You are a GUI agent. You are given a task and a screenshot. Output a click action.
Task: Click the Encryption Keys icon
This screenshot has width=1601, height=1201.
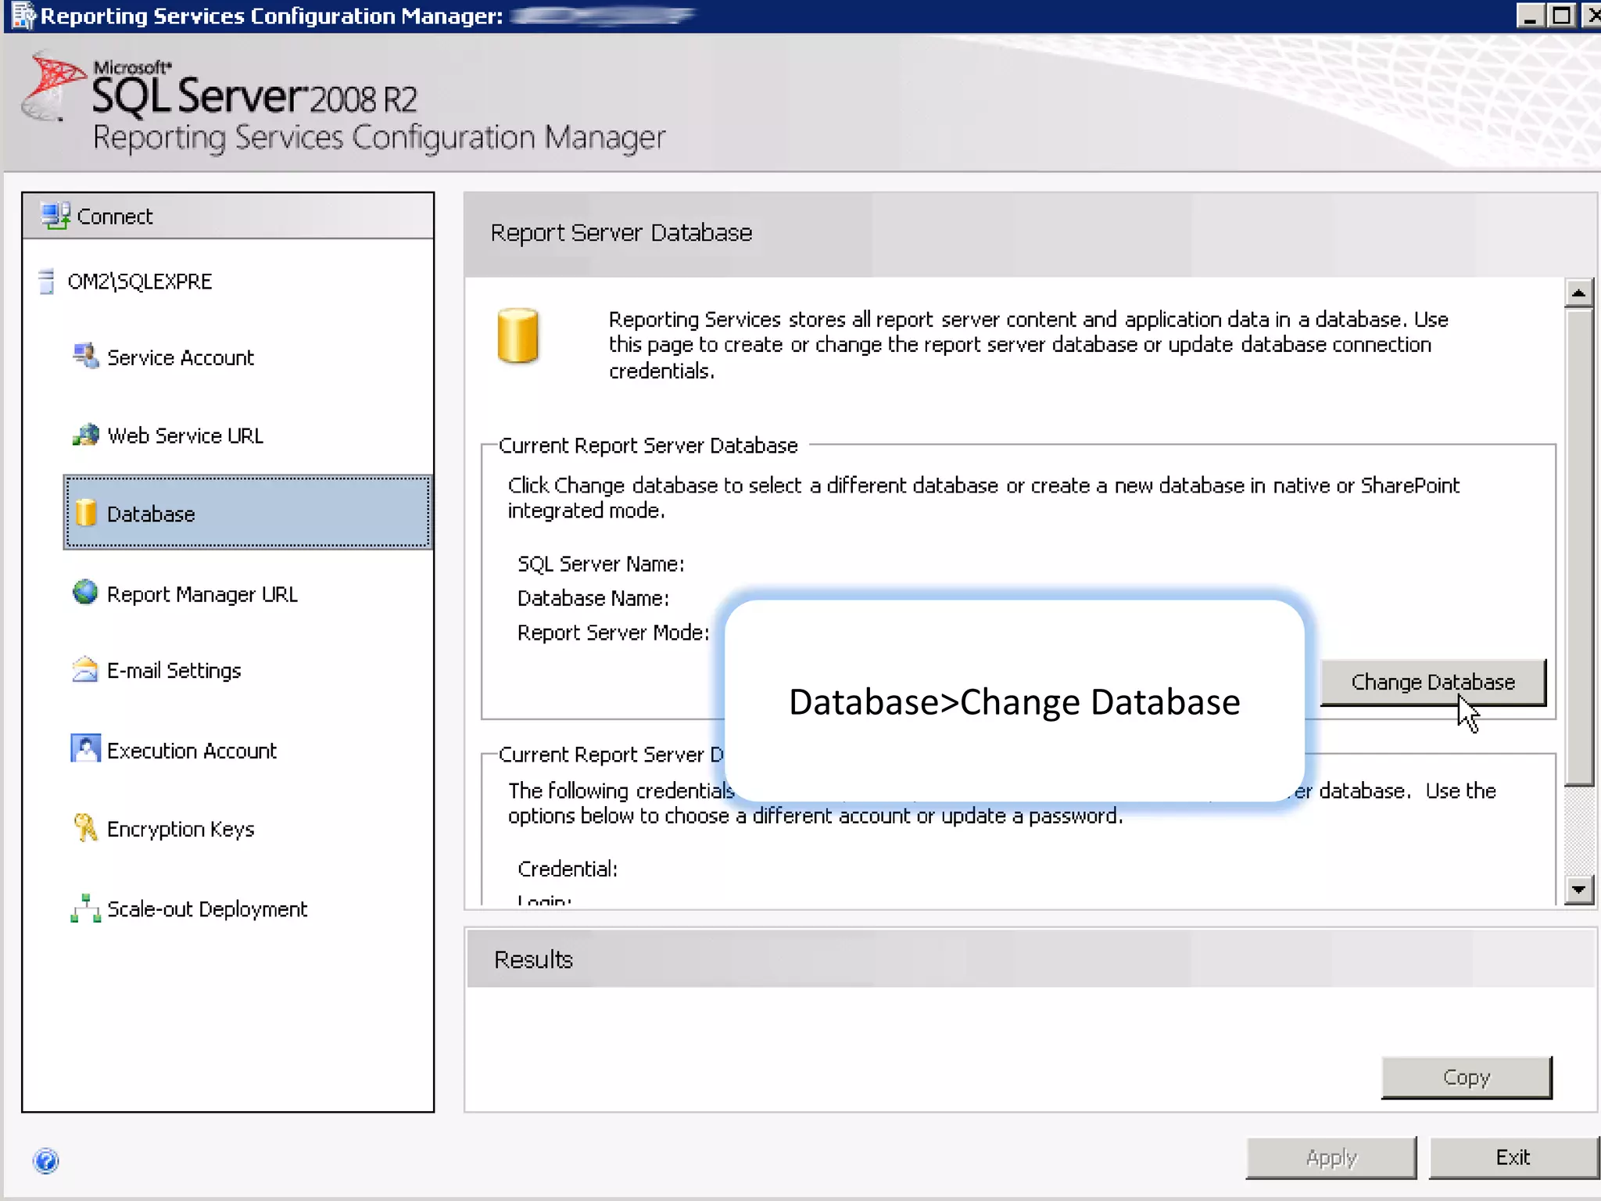(85, 827)
